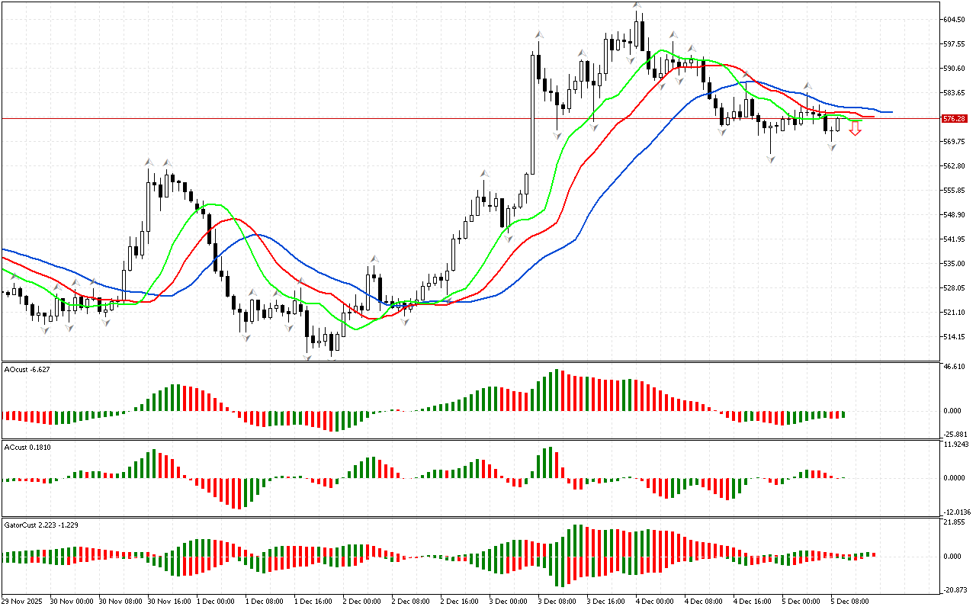This screenshot has width=976, height=610.
Task: Select the rightmost down fractal arrow marker
Action: (832, 147)
